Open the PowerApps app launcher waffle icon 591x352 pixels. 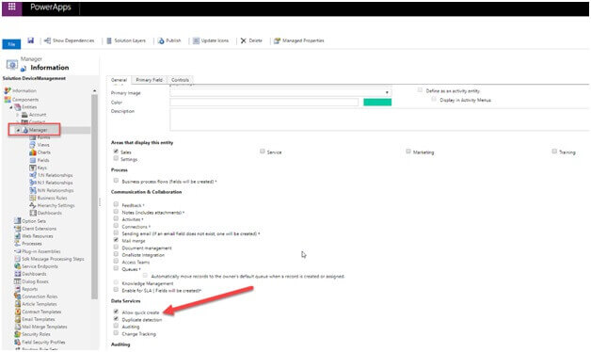tap(11, 7)
